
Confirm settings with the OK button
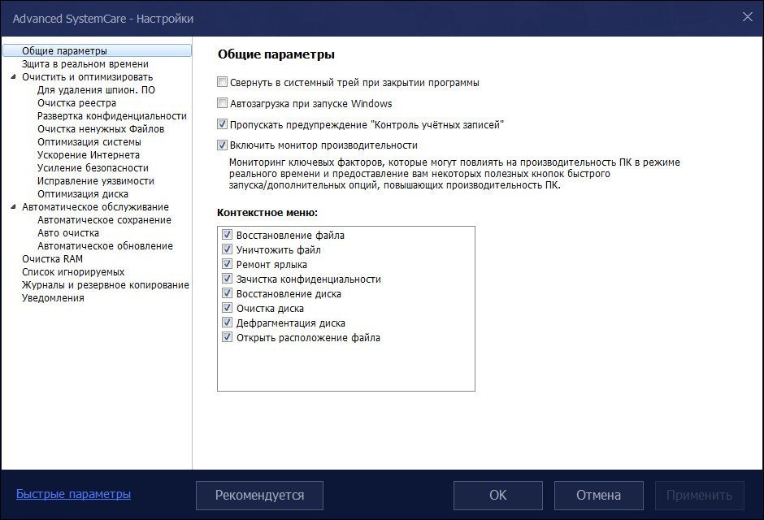point(497,495)
